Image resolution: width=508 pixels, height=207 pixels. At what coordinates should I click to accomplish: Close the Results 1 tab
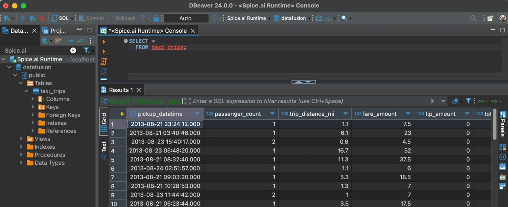139,90
